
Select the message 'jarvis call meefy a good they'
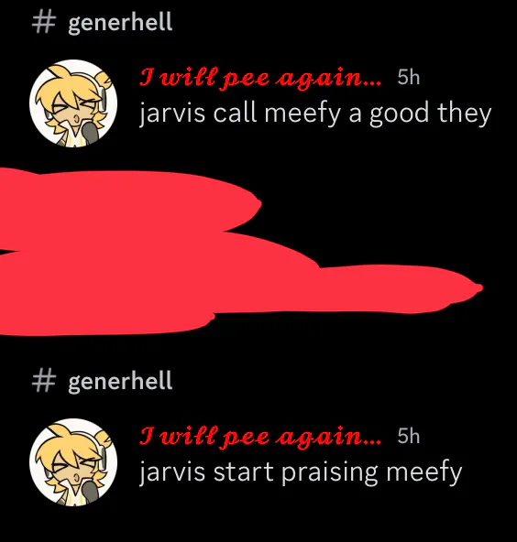pos(315,114)
